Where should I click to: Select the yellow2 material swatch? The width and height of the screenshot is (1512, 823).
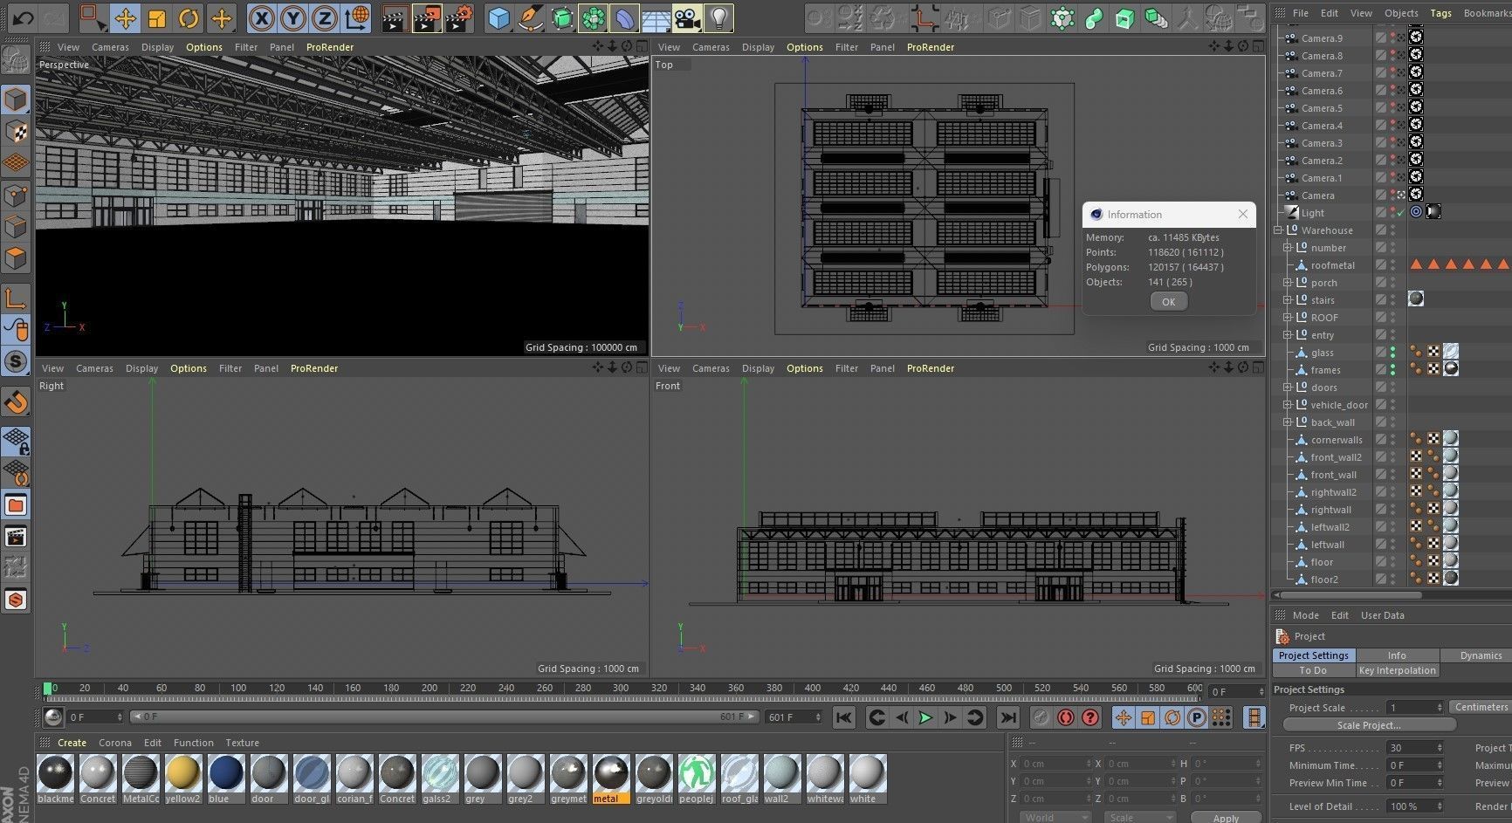pos(183,778)
